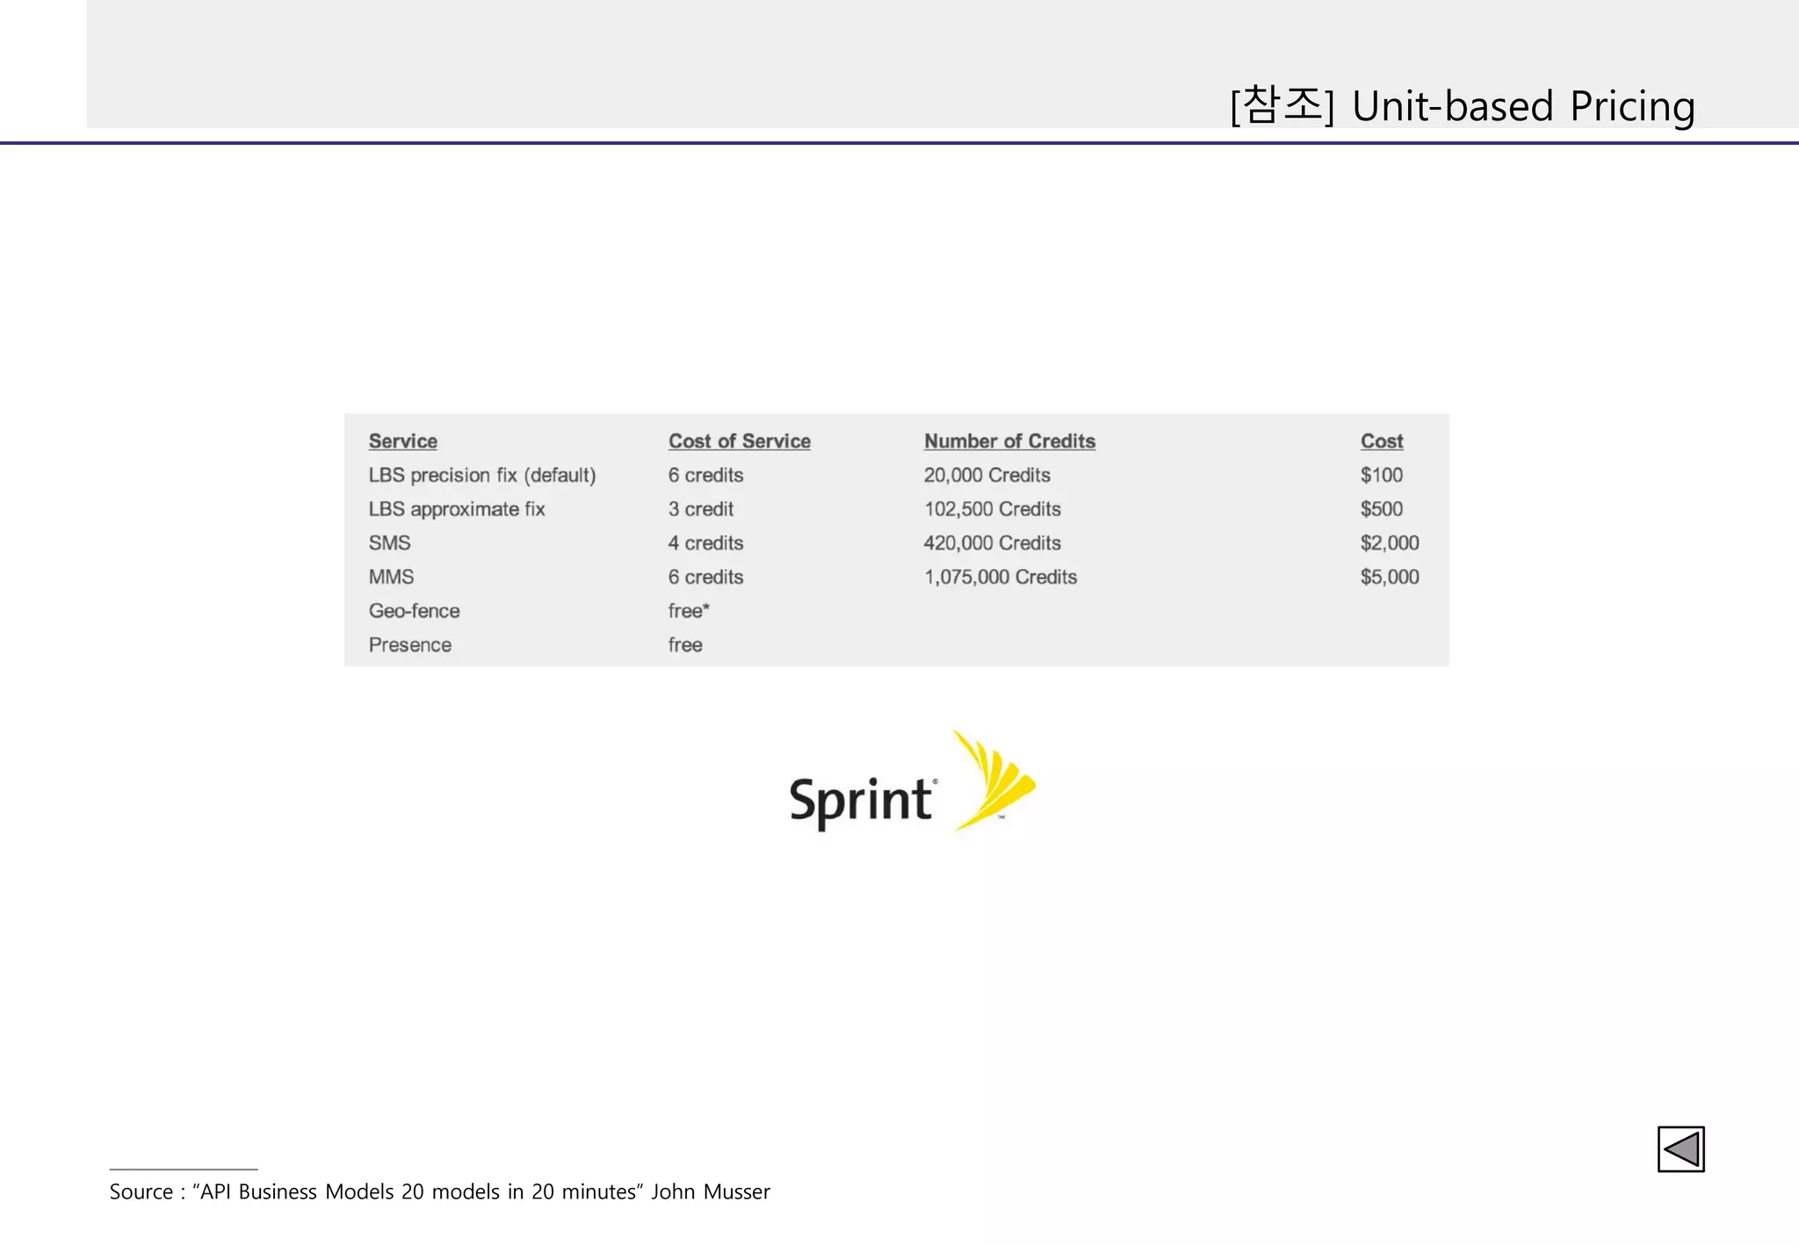1799x1245 pixels.
Task: Click the '$2,000' cost value
Action: coord(1390,543)
